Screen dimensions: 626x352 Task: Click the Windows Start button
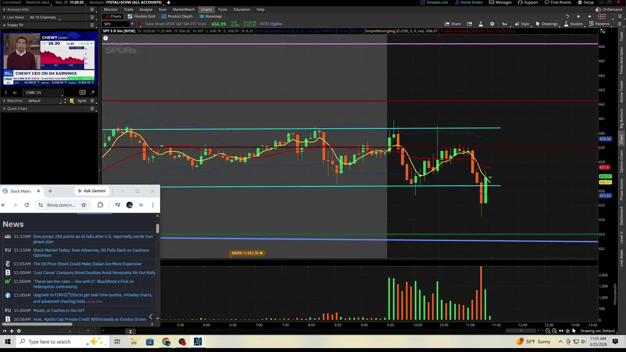click(x=8, y=342)
